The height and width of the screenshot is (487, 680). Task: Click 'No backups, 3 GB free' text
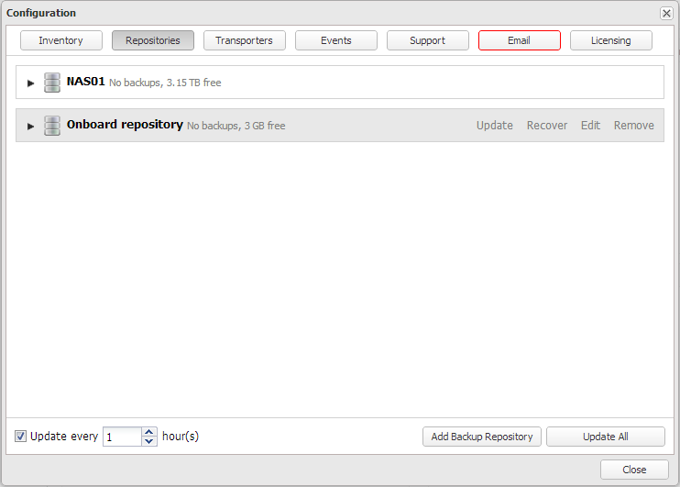pos(236,126)
